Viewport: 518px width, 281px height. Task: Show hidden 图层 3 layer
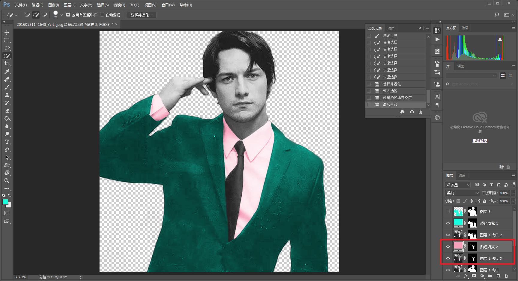tap(448, 212)
